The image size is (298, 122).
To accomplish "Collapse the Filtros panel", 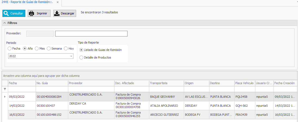I will click(x=5, y=23).
